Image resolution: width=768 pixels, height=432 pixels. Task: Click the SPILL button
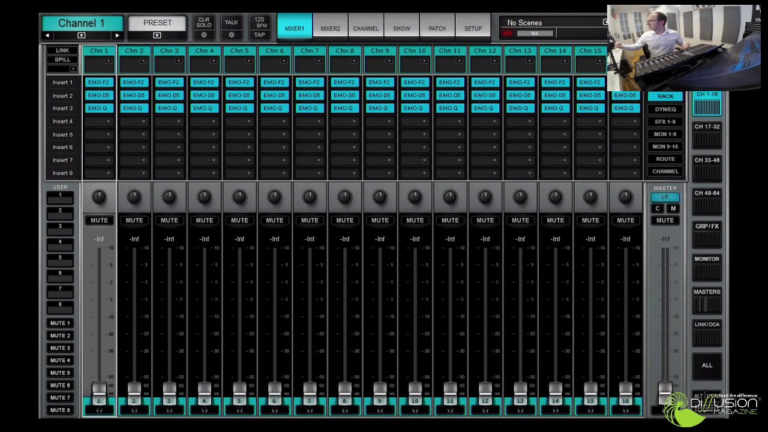(x=62, y=59)
